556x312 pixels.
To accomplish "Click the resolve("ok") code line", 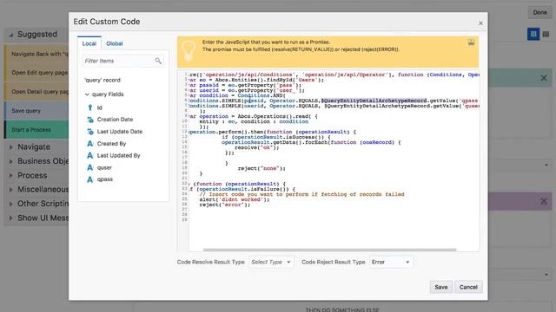I will tap(257, 147).
